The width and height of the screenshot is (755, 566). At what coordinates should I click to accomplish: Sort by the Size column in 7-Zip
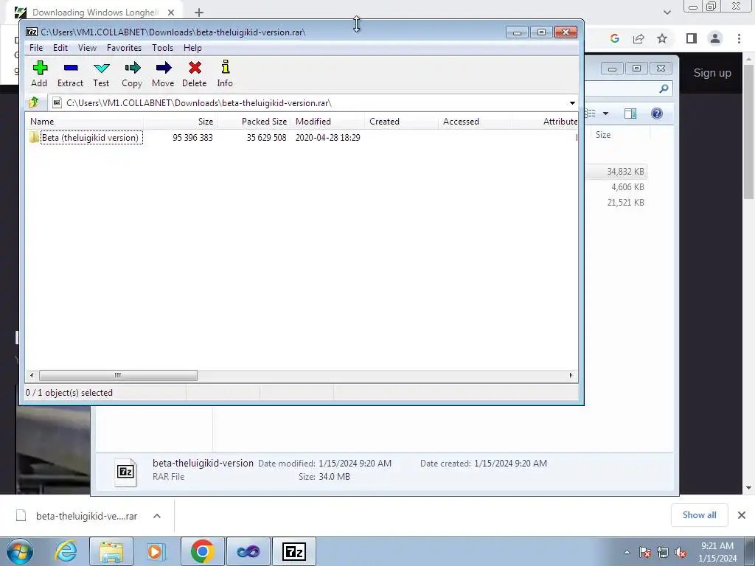click(180, 122)
